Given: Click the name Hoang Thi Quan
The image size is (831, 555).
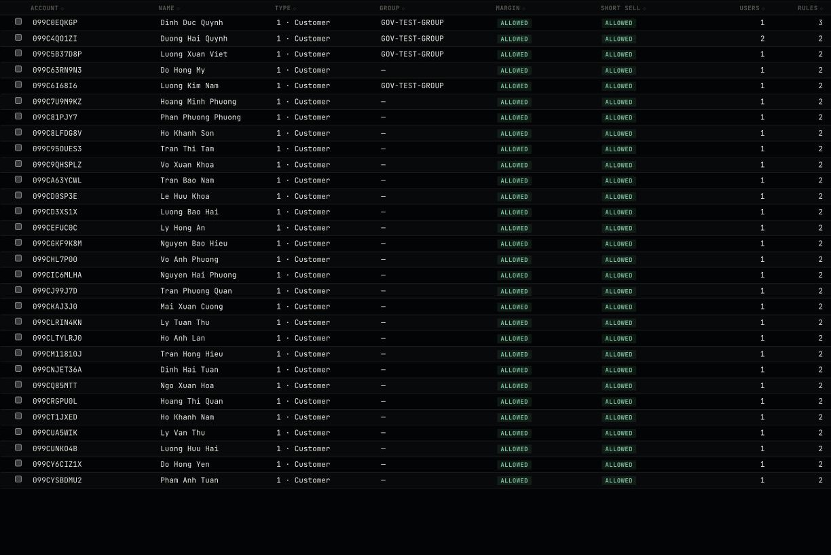Looking at the screenshot, I should [x=191, y=401].
